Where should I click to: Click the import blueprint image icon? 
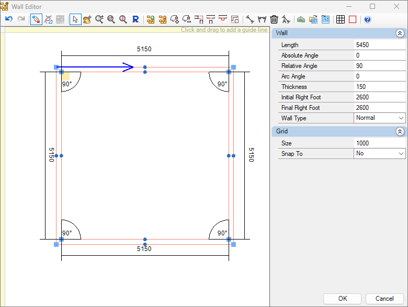(325, 19)
